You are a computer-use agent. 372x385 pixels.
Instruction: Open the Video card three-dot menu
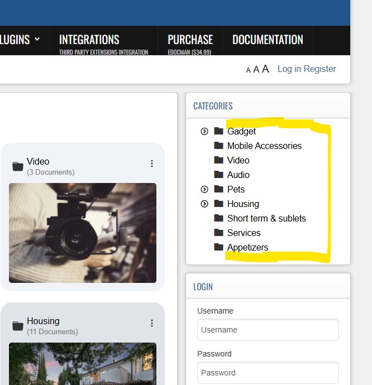(x=152, y=163)
